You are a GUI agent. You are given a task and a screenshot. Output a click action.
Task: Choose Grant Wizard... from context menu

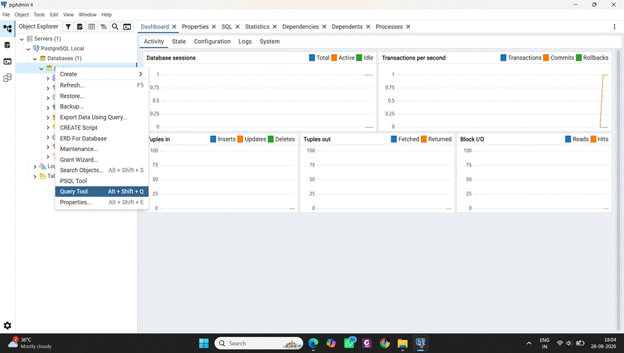102,160
